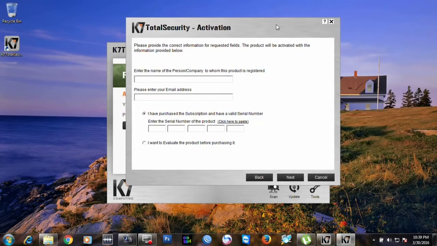This screenshot has height=246, width=437.
Task: Open the screen recorder taskbar icon with red dot
Action: pos(147,240)
